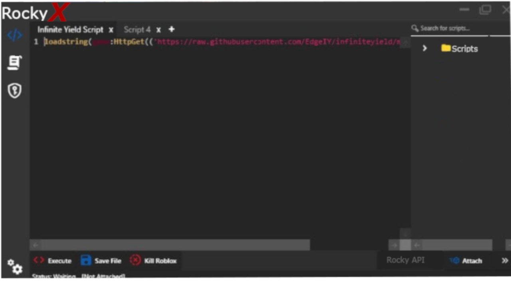Image resolution: width=511 pixels, height=287 pixels.
Task: Click the magnifier icon in script search
Action: [x=415, y=28]
